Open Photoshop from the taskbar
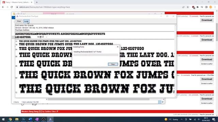Screen dimensions: 218x122 tap(24, 119)
